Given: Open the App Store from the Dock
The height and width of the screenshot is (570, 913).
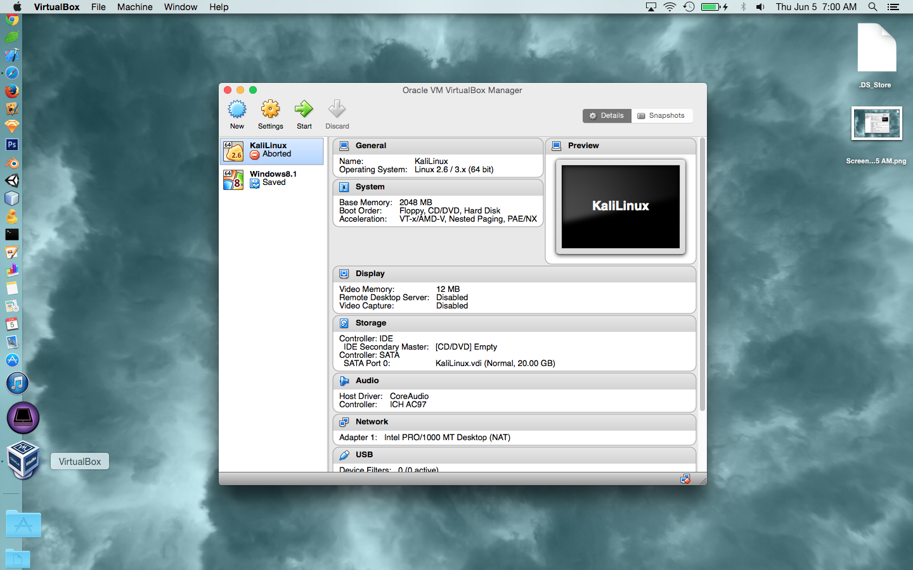Looking at the screenshot, I should pyautogui.click(x=12, y=360).
